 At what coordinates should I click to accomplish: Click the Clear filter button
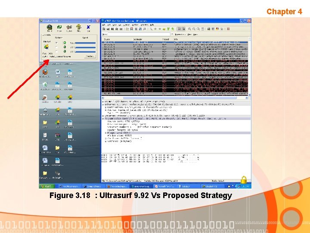tap(189, 35)
